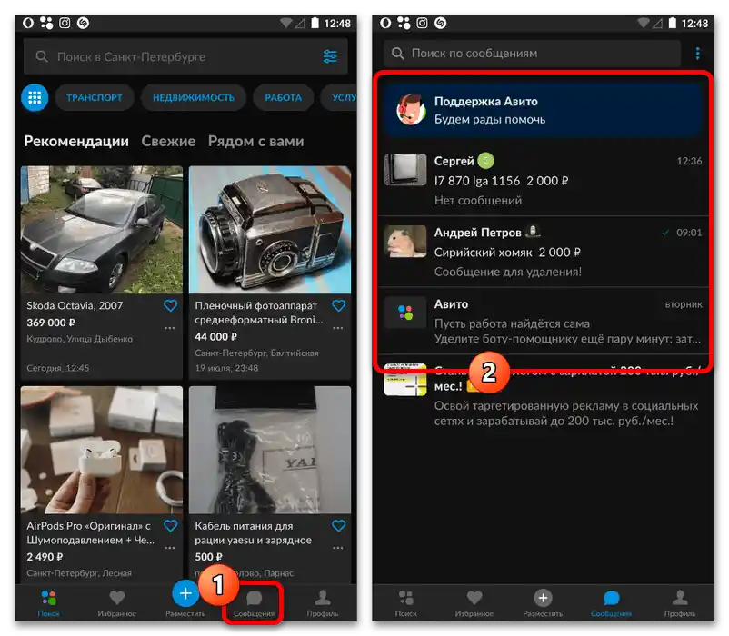Open the Yaesu power cable photo
729x636 pixels.
coord(270,450)
